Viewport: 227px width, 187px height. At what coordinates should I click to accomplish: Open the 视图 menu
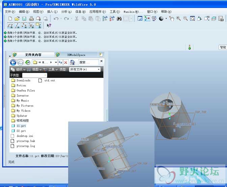click(38, 11)
